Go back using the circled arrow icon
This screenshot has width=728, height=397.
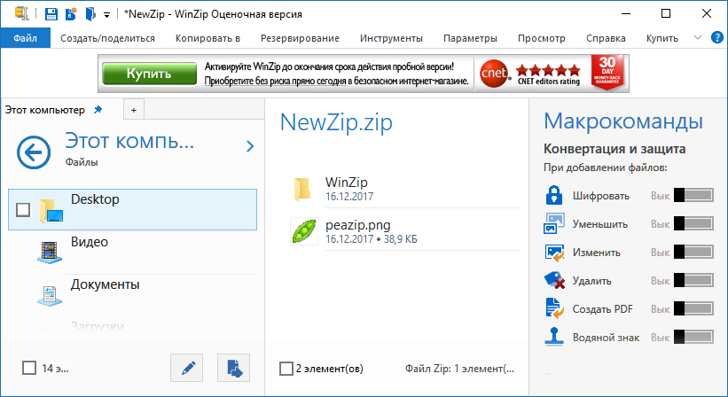point(34,152)
